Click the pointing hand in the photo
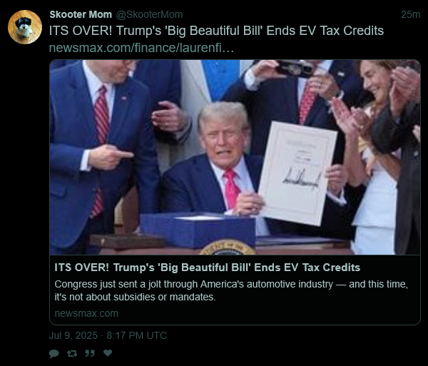 pyautogui.click(x=111, y=157)
